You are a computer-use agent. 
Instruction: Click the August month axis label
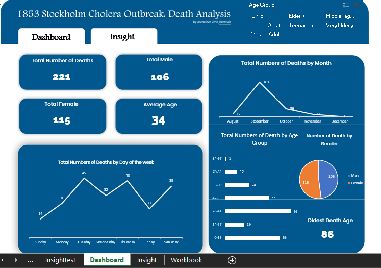[x=233, y=121]
